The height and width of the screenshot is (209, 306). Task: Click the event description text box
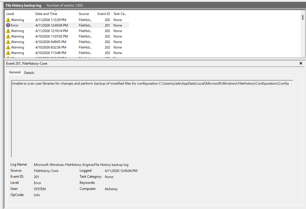pos(152,119)
